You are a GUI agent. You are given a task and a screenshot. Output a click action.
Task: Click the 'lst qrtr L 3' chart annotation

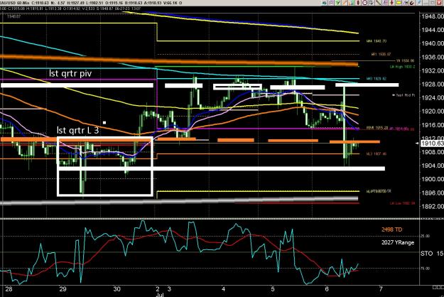coord(78,130)
